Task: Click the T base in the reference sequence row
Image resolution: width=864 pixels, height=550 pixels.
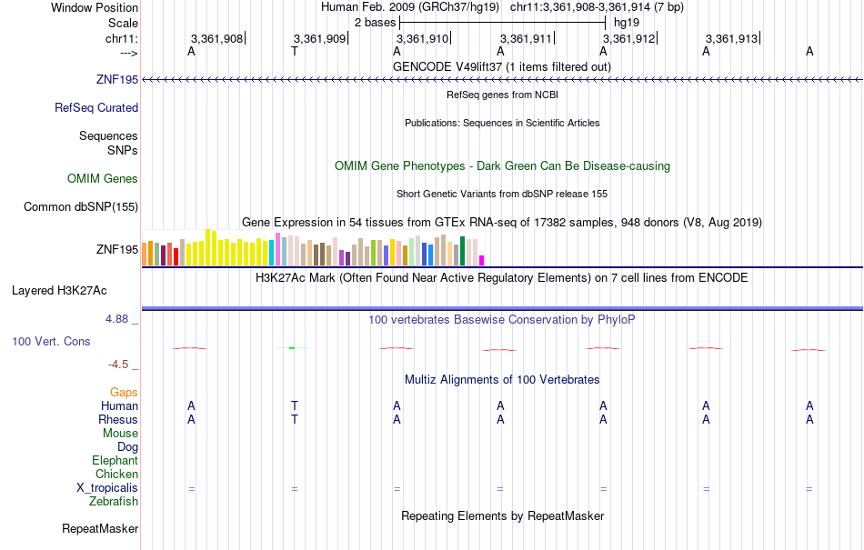Action: click(295, 51)
